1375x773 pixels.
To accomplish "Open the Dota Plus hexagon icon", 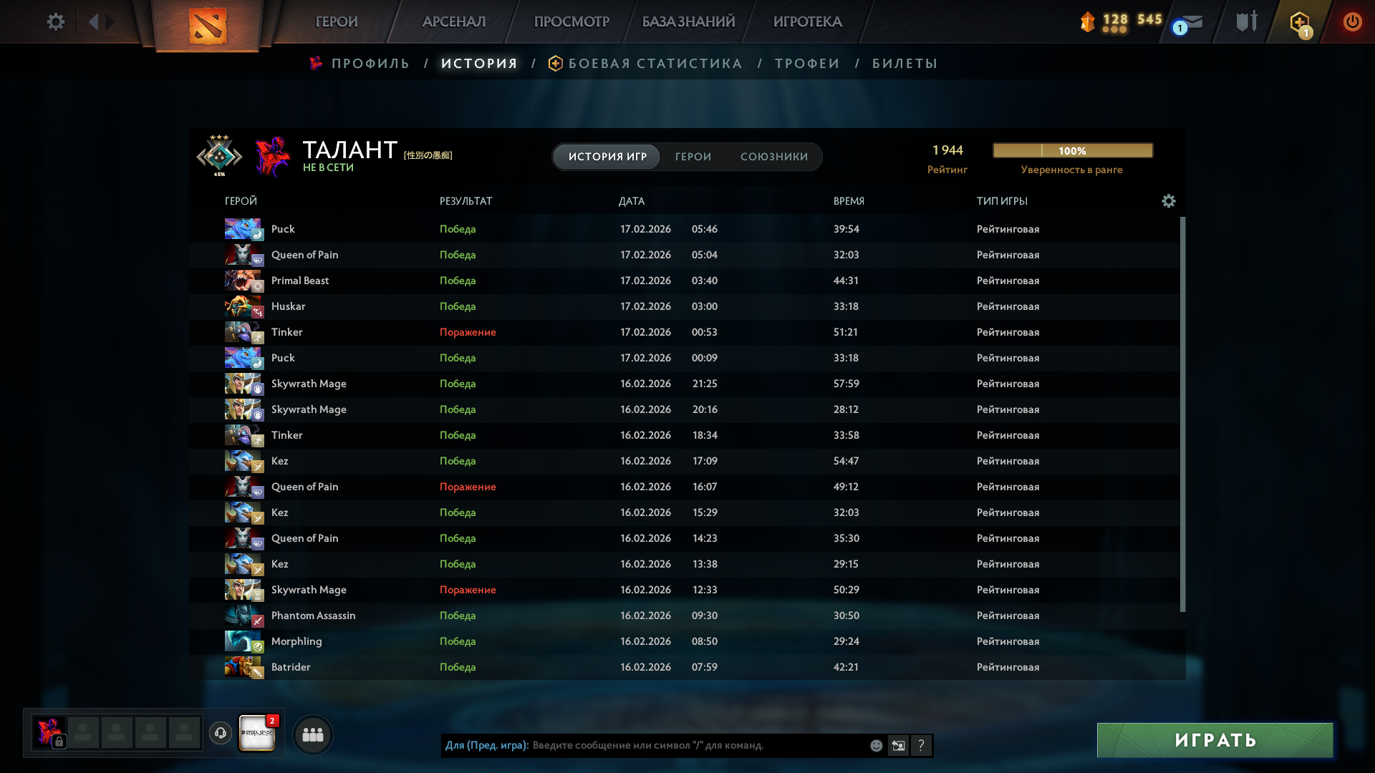I will tap(1301, 23).
